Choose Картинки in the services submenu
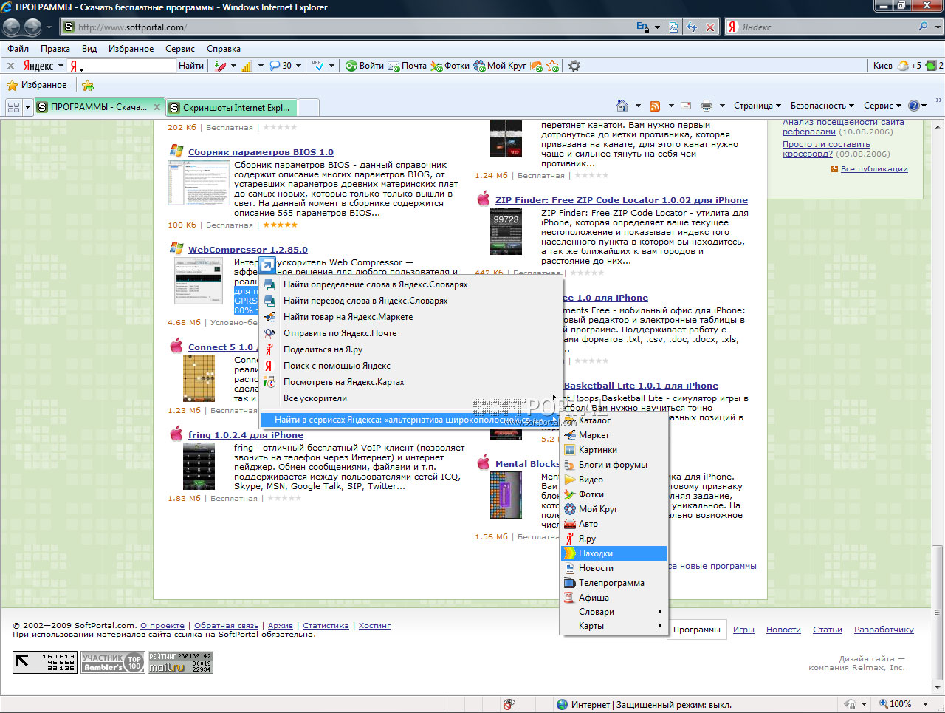This screenshot has height=713, width=945. (x=614, y=450)
